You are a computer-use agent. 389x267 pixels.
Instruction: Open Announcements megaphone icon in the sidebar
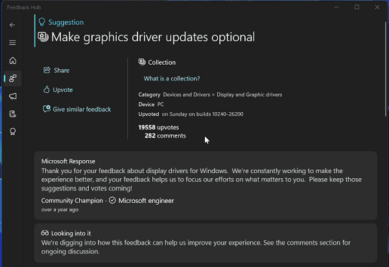pyautogui.click(x=13, y=96)
